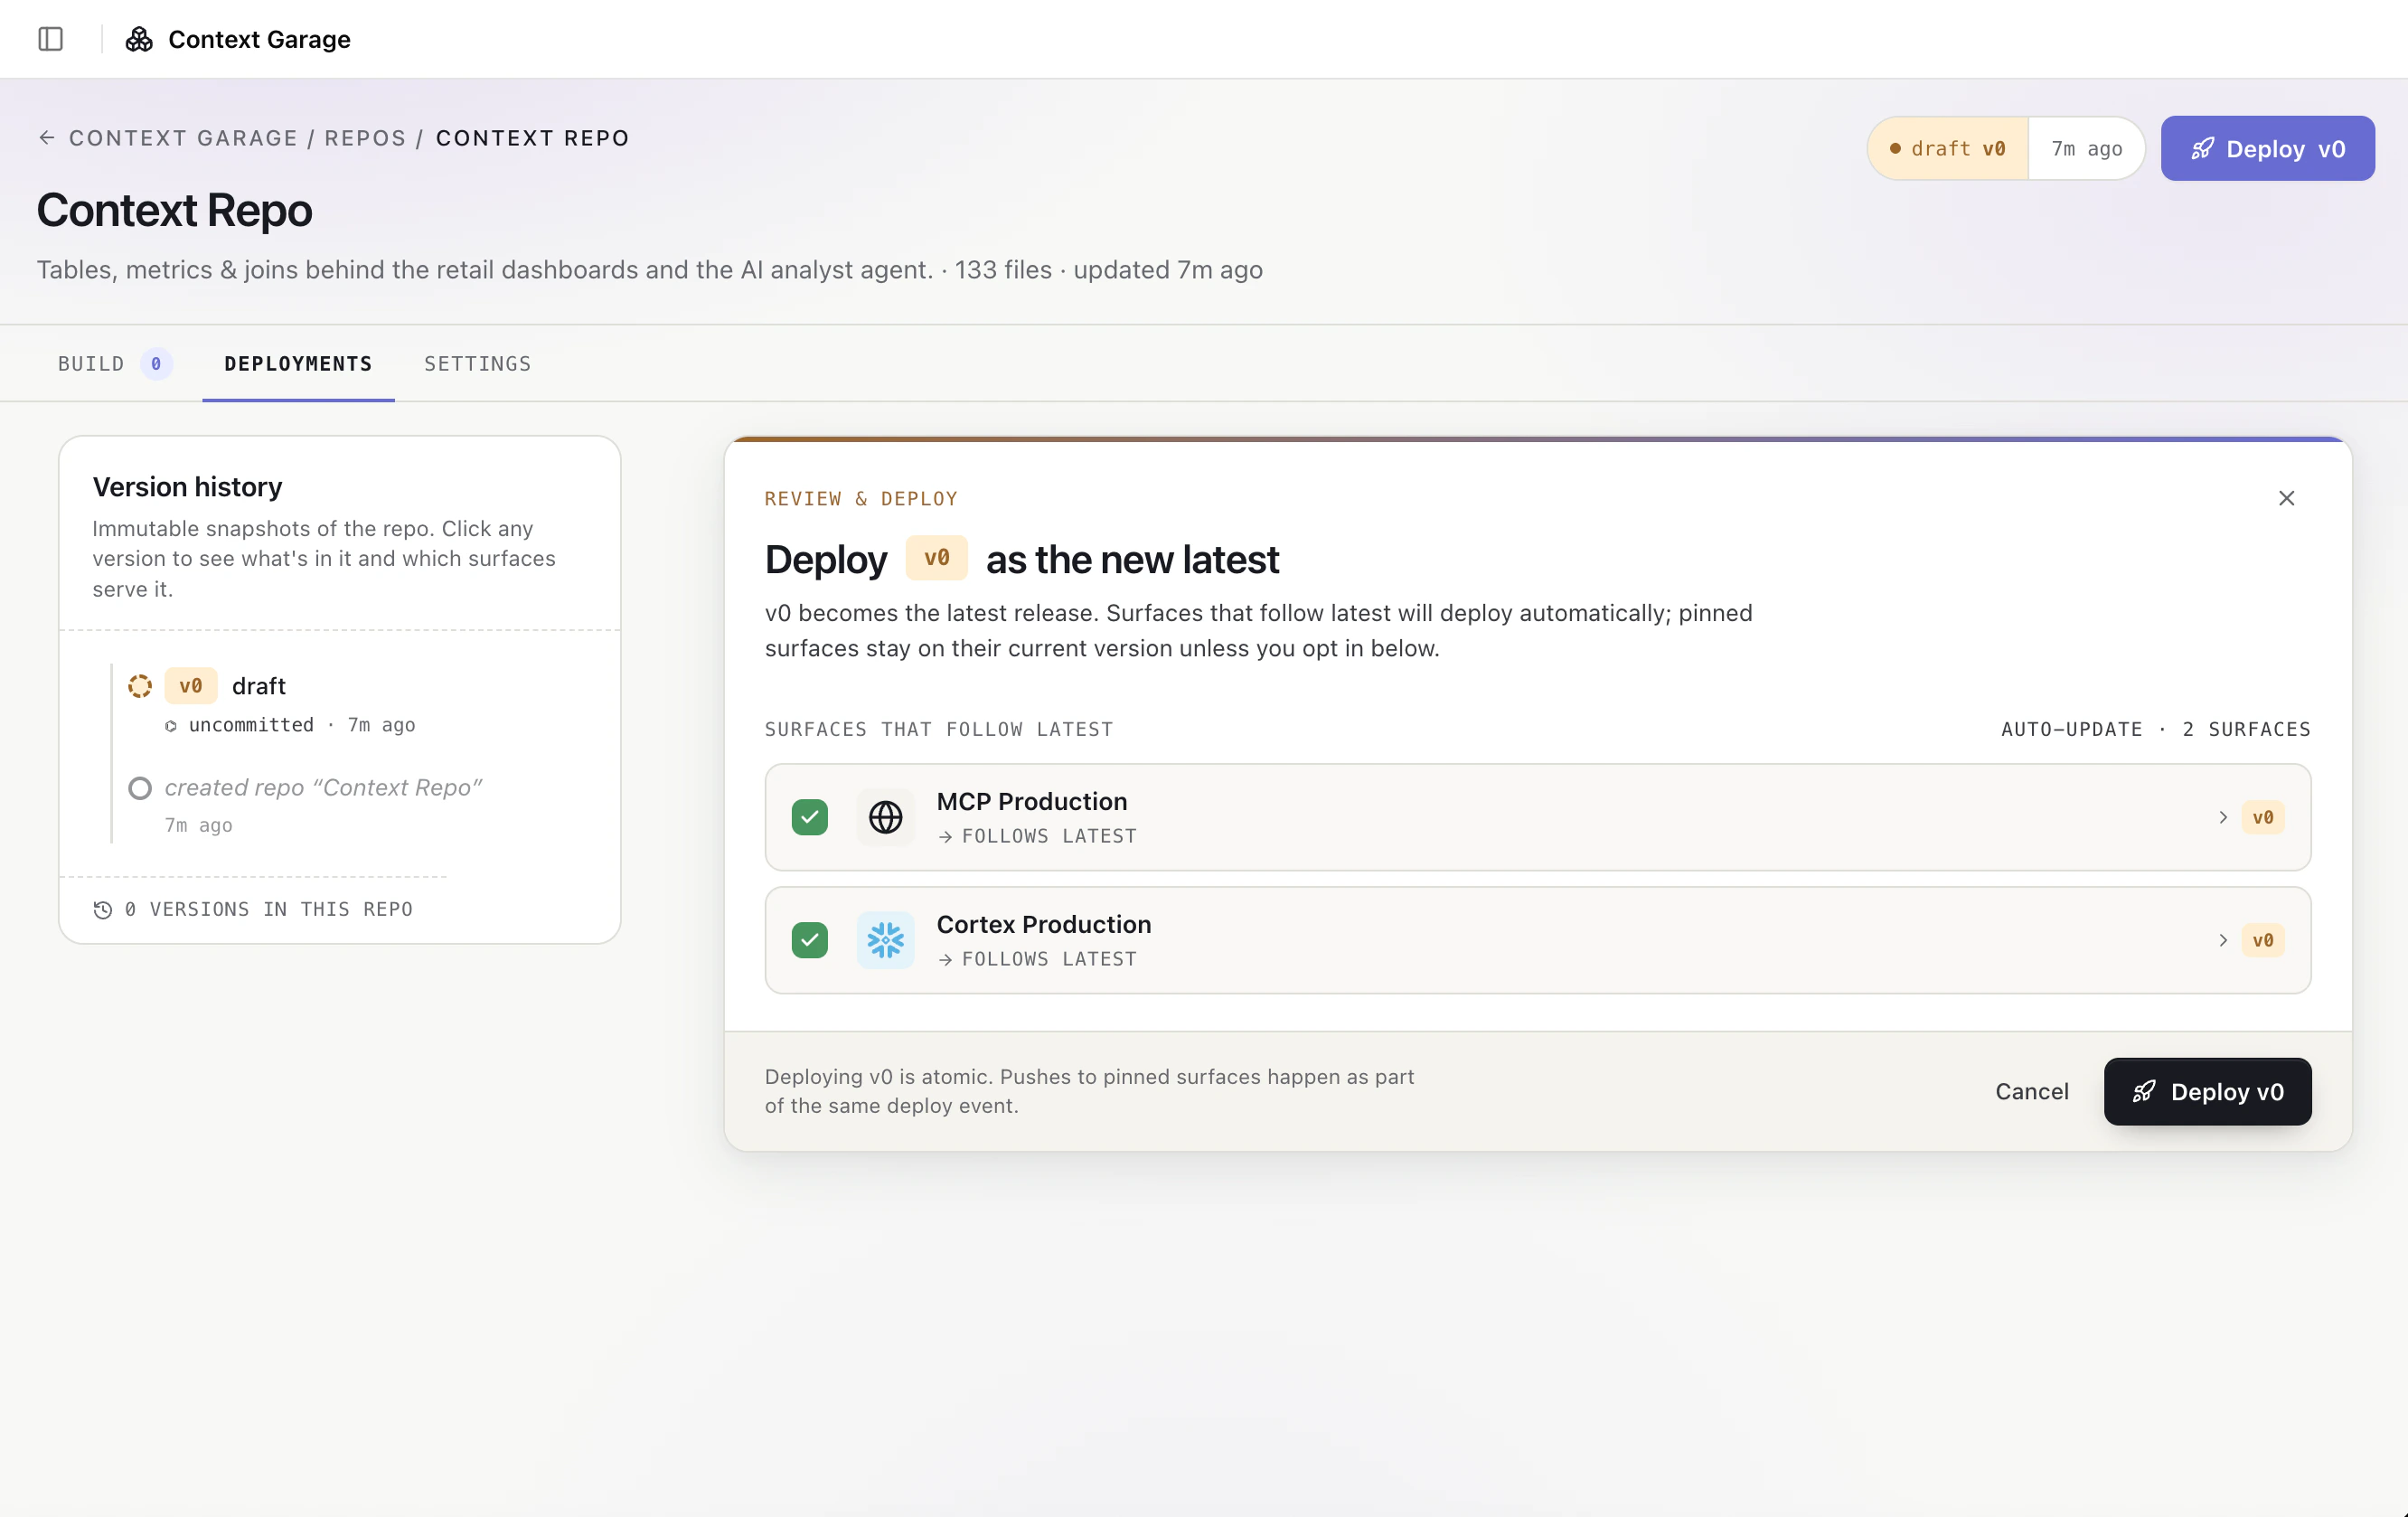
Task: Click the REVIEW & DEPLOY label
Action: tap(860, 498)
